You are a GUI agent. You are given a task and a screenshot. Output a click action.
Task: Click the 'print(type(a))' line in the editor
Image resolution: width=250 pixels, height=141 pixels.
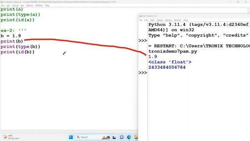(x=20, y=15)
